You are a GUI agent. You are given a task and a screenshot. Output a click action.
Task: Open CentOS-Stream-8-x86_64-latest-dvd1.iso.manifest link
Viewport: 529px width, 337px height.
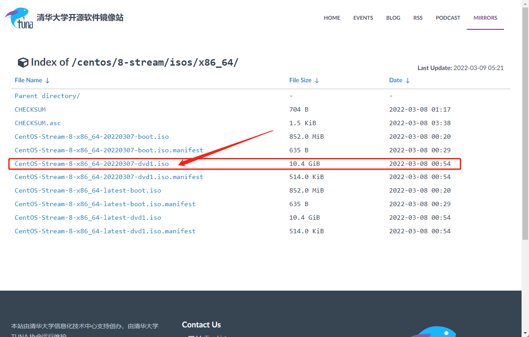(x=105, y=231)
